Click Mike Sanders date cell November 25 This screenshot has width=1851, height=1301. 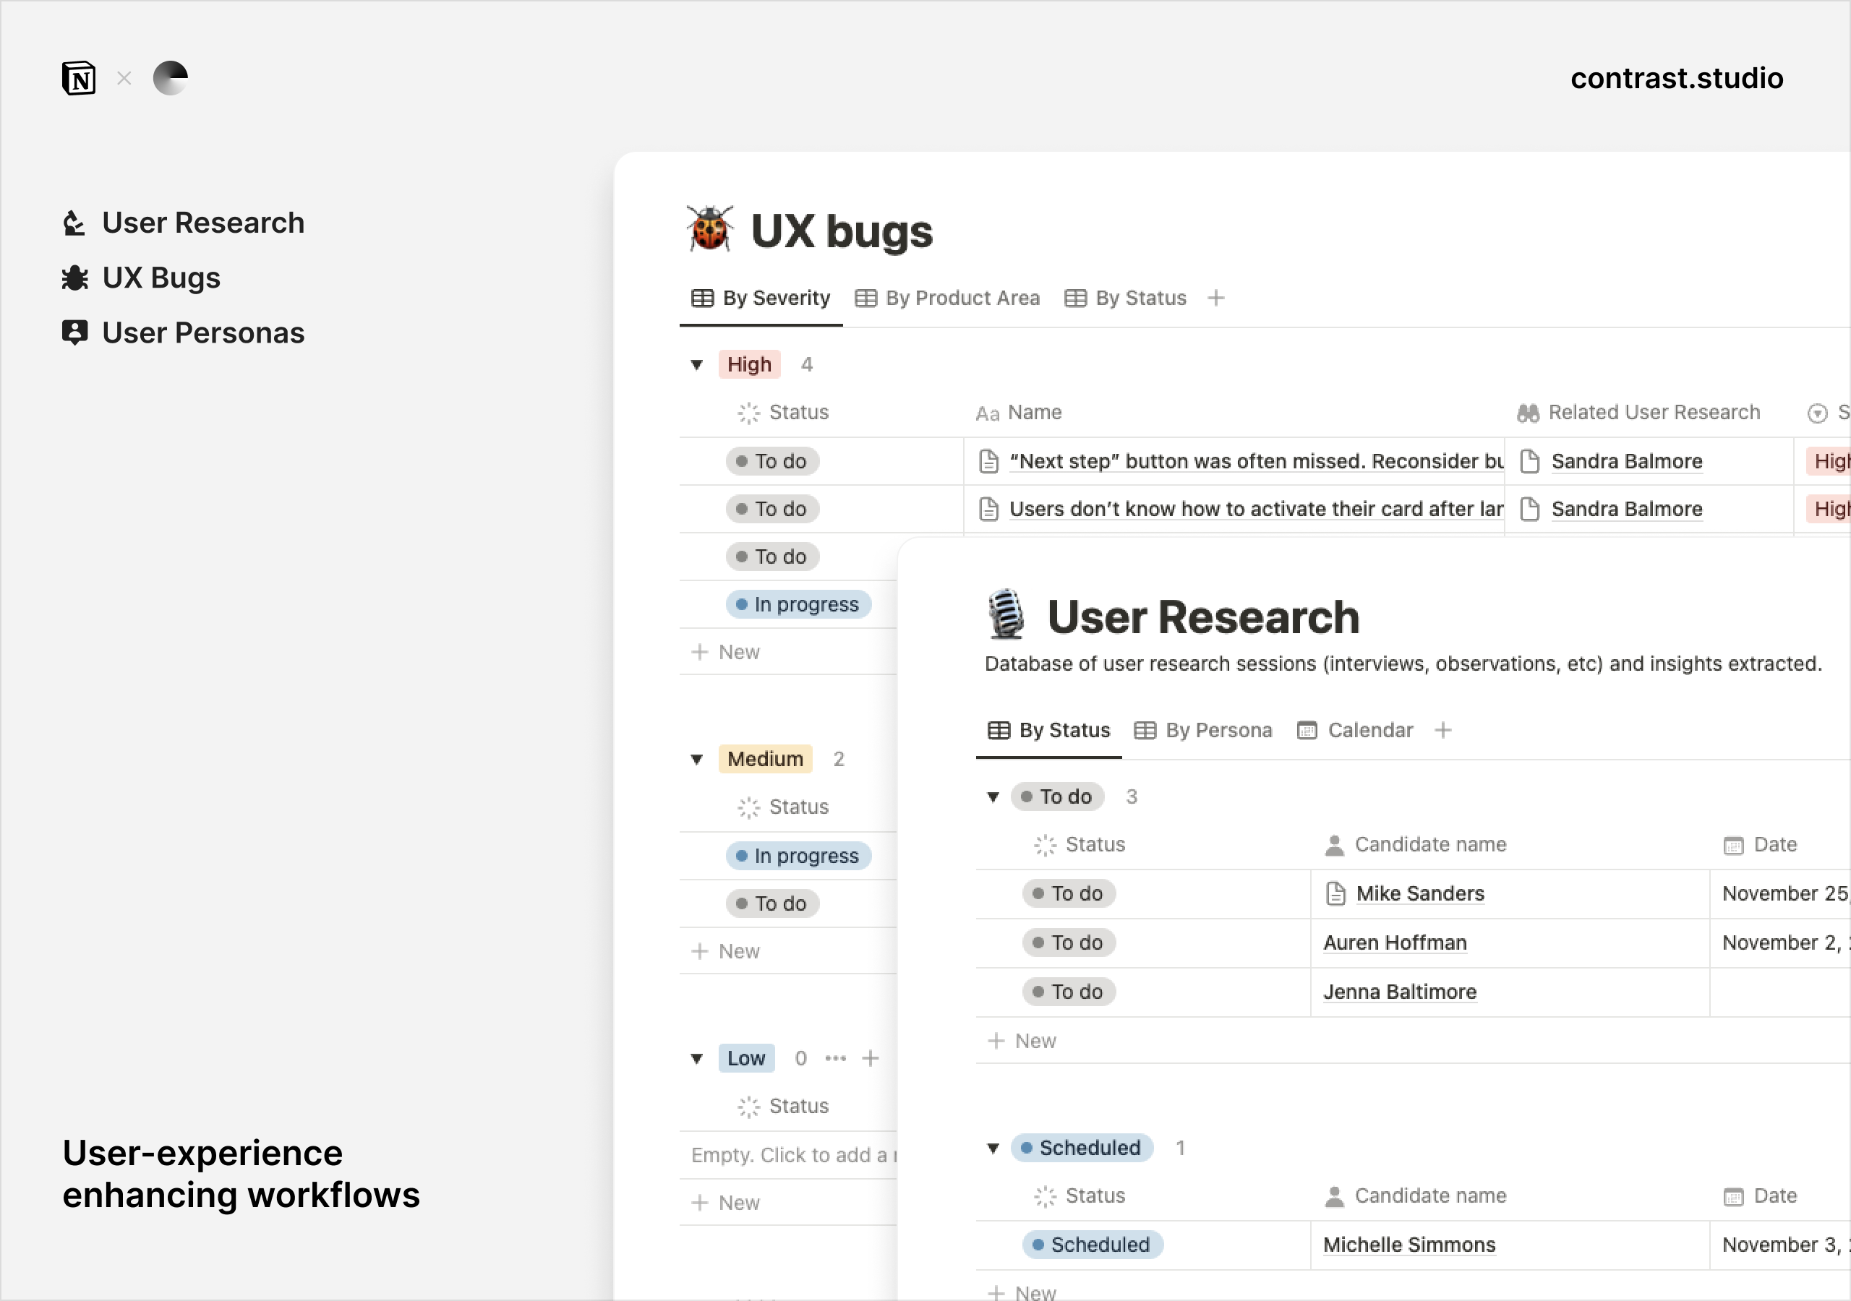[x=1780, y=894]
